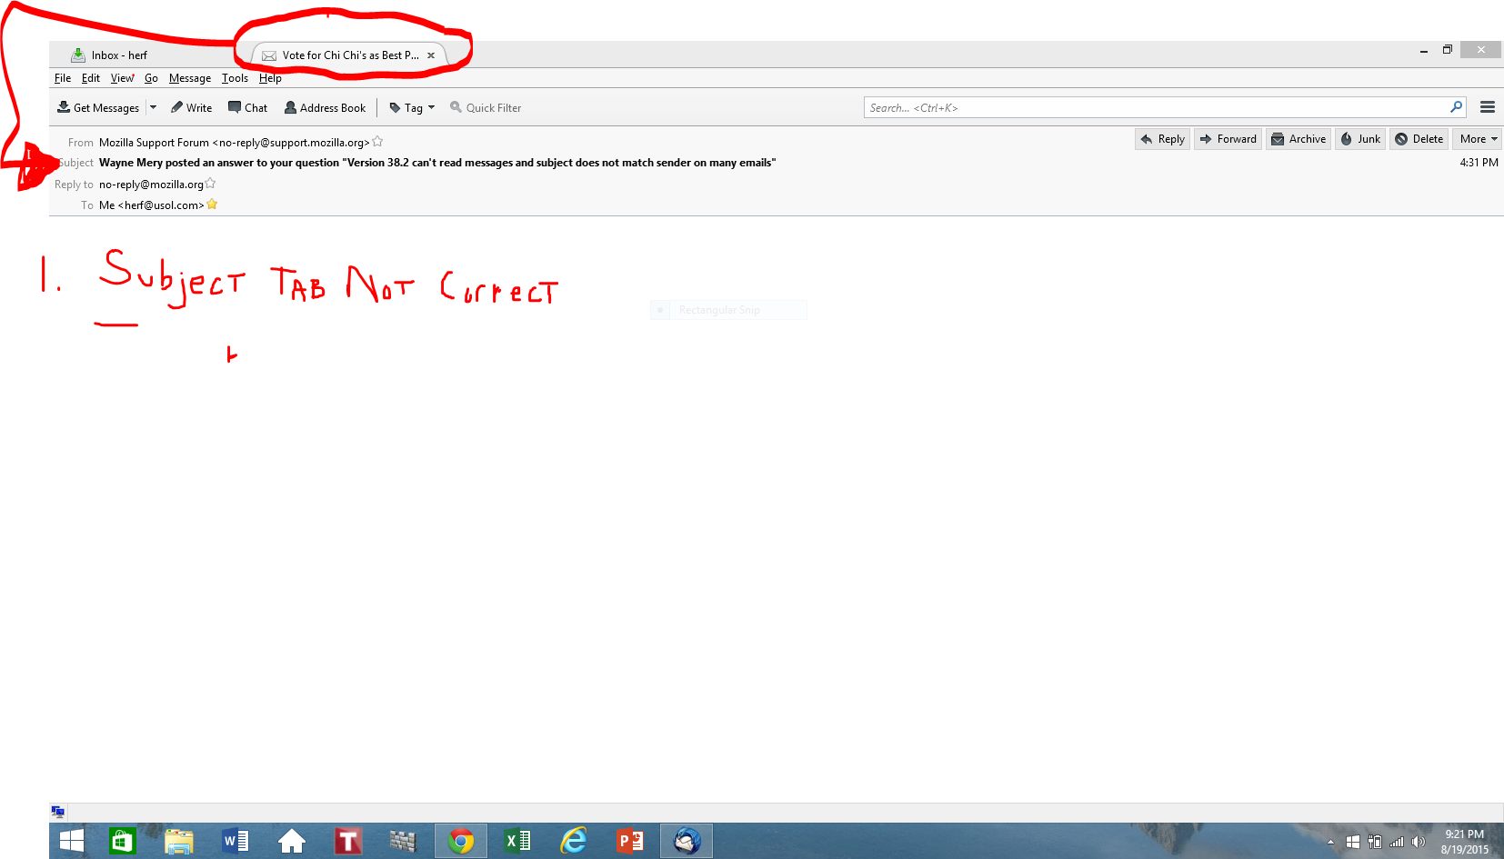Open the Help menu
The width and height of the screenshot is (1504, 859).
(x=270, y=78)
